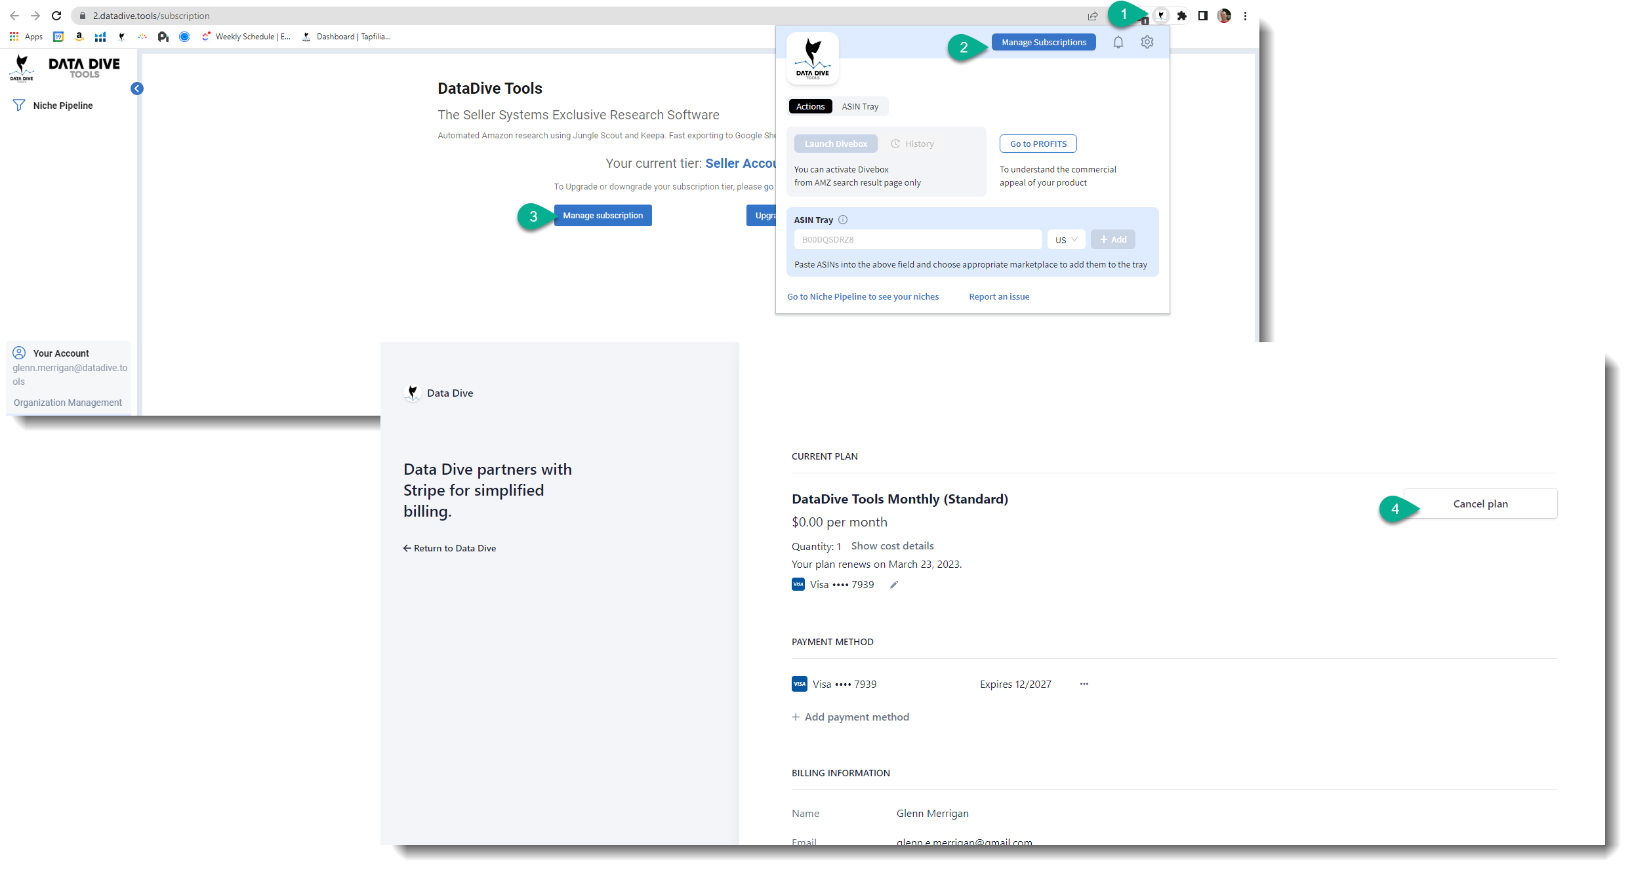The height and width of the screenshot is (872, 1632).
Task: Open the Chrome extensions puzzle icon
Action: [x=1182, y=16]
